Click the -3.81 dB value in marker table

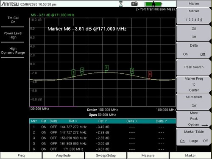pyautogui.click(x=103, y=149)
